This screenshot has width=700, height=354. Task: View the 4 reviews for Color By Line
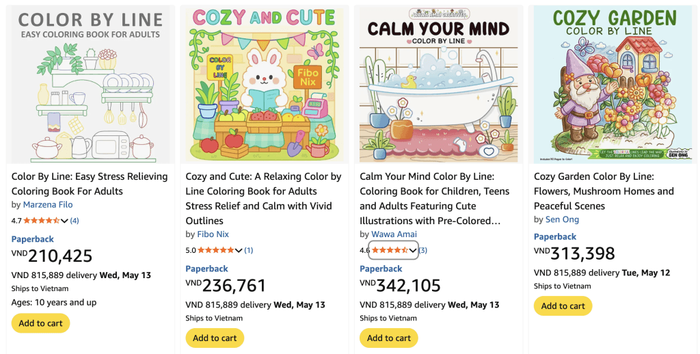click(75, 221)
